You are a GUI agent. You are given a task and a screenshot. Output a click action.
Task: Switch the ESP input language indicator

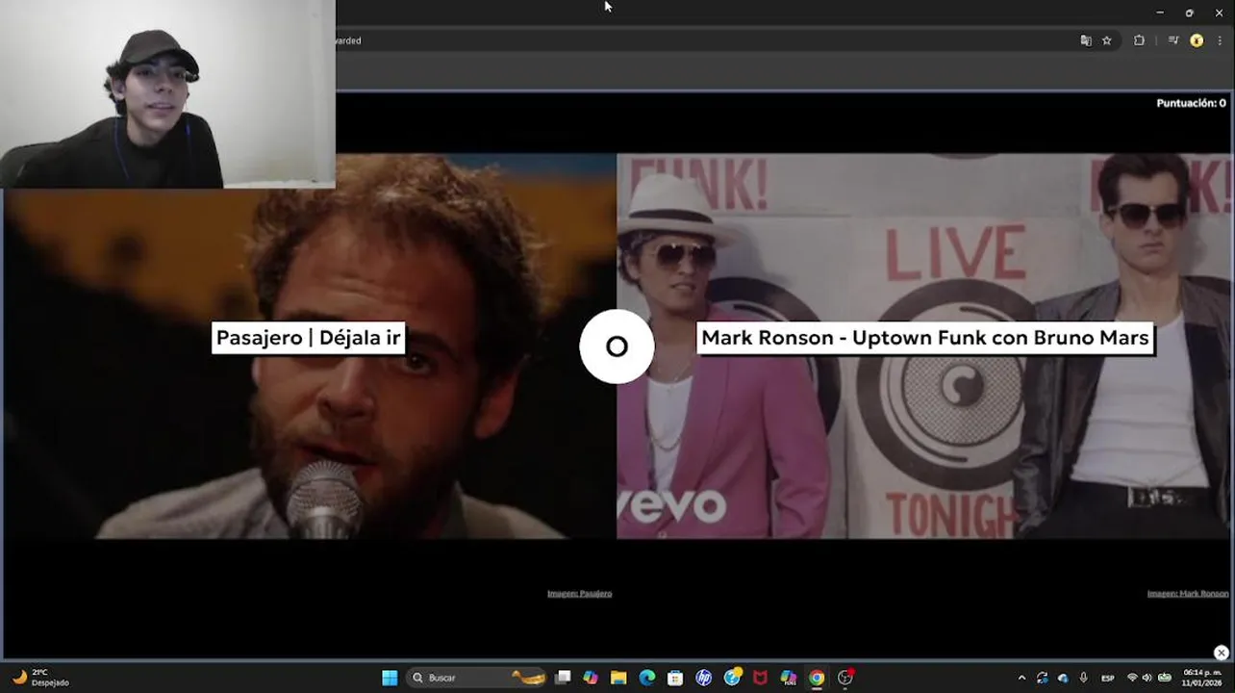1108,678
